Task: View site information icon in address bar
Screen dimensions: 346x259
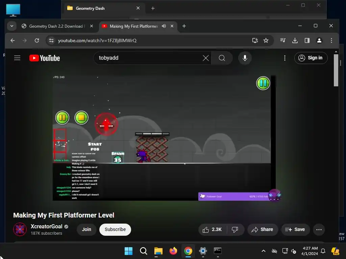Action: [x=51, y=40]
